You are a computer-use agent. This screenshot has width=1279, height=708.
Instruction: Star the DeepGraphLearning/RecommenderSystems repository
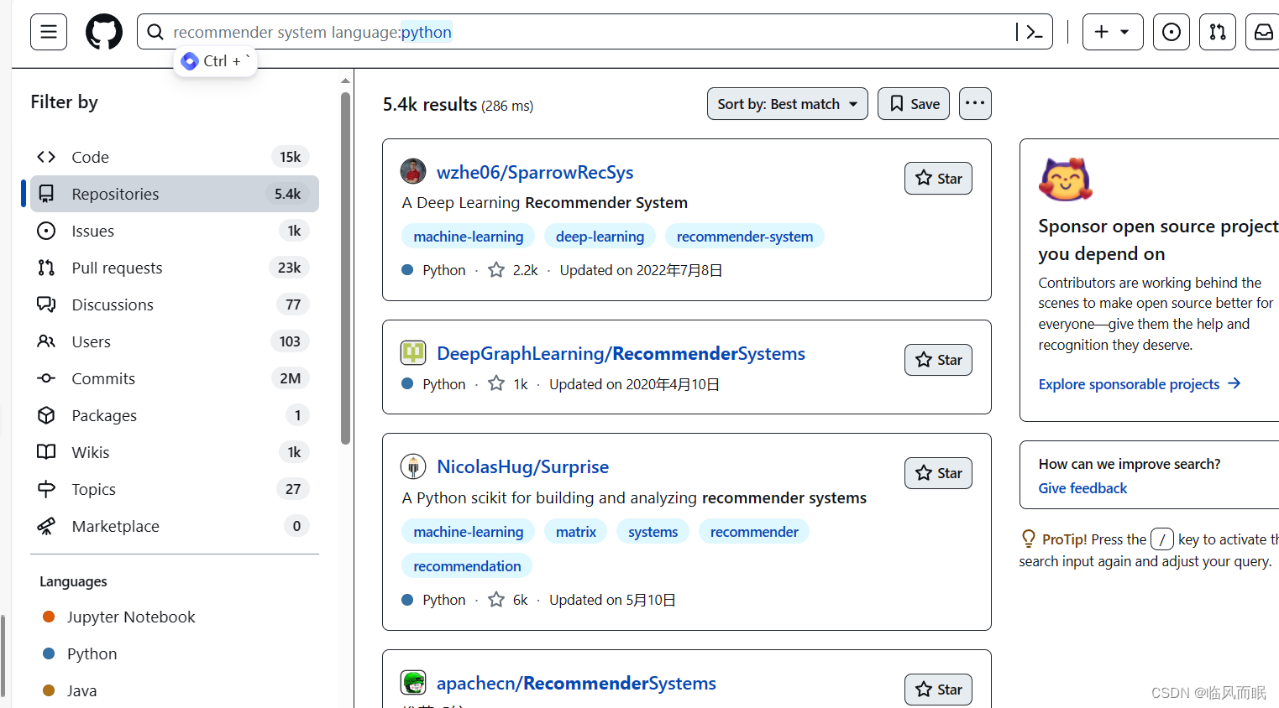coord(938,360)
